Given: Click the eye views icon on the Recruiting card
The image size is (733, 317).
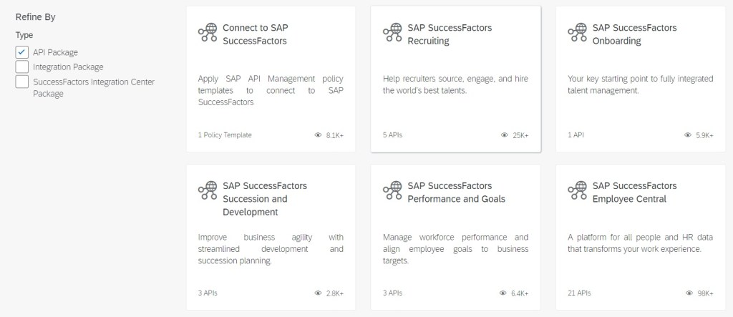Looking at the screenshot, I should pos(503,135).
